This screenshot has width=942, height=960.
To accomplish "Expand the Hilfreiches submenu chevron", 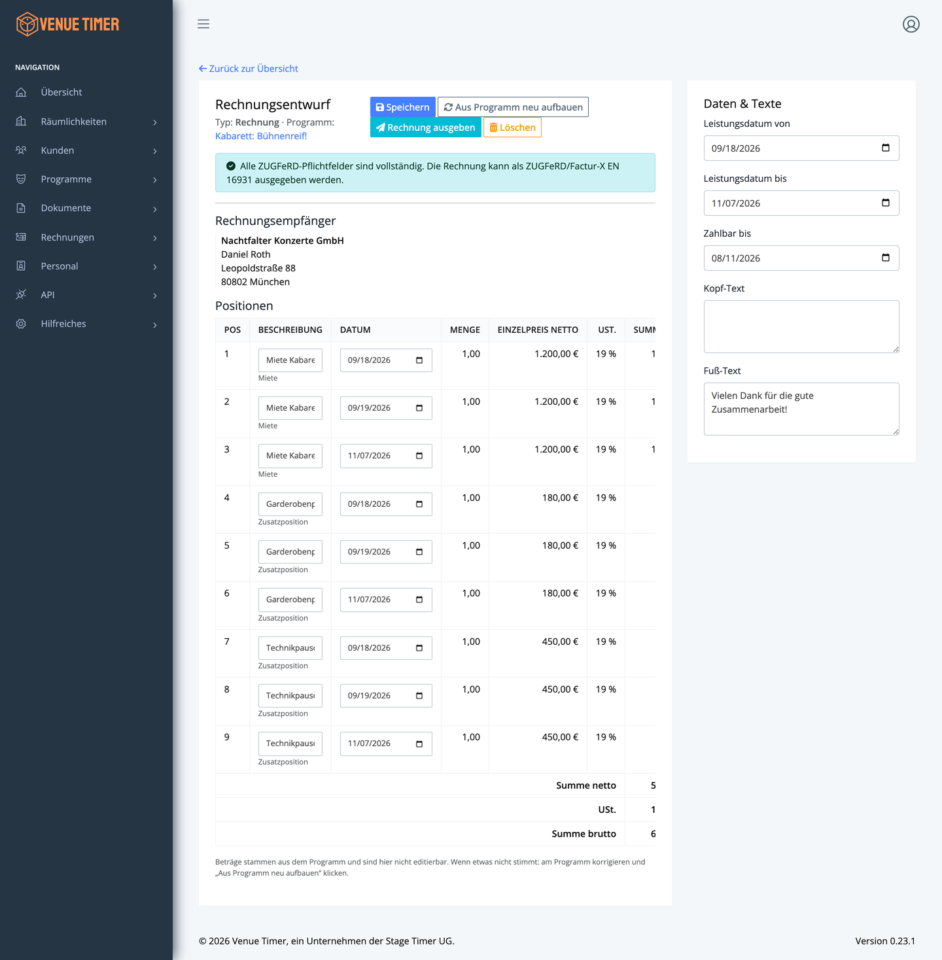I will pyautogui.click(x=155, y=325).
